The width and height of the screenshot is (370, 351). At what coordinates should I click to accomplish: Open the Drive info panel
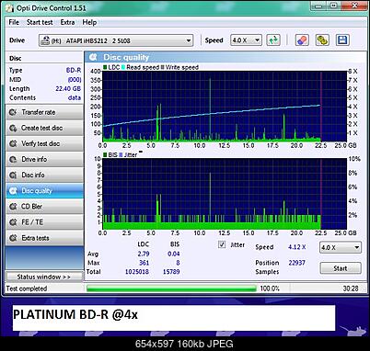[44, 159]
